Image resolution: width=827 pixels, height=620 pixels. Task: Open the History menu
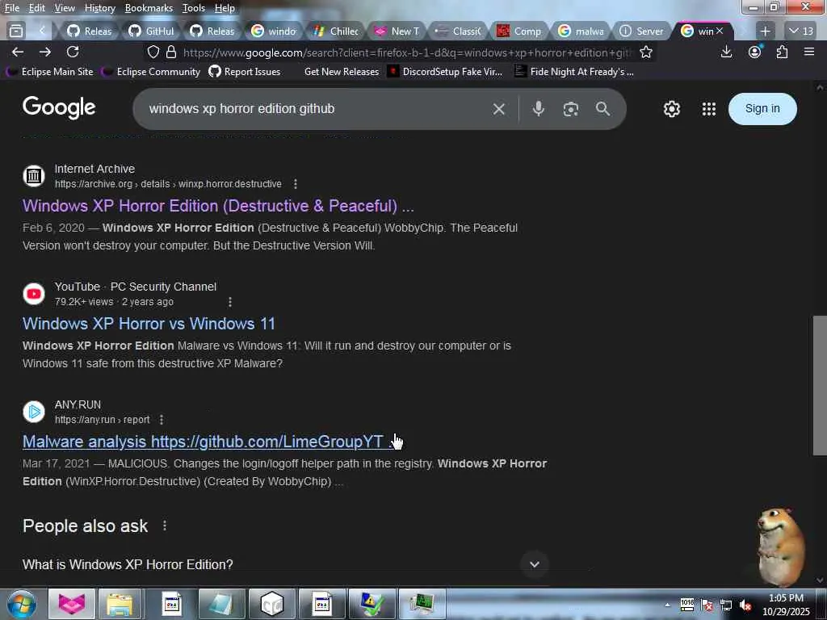tap(99, 8)
